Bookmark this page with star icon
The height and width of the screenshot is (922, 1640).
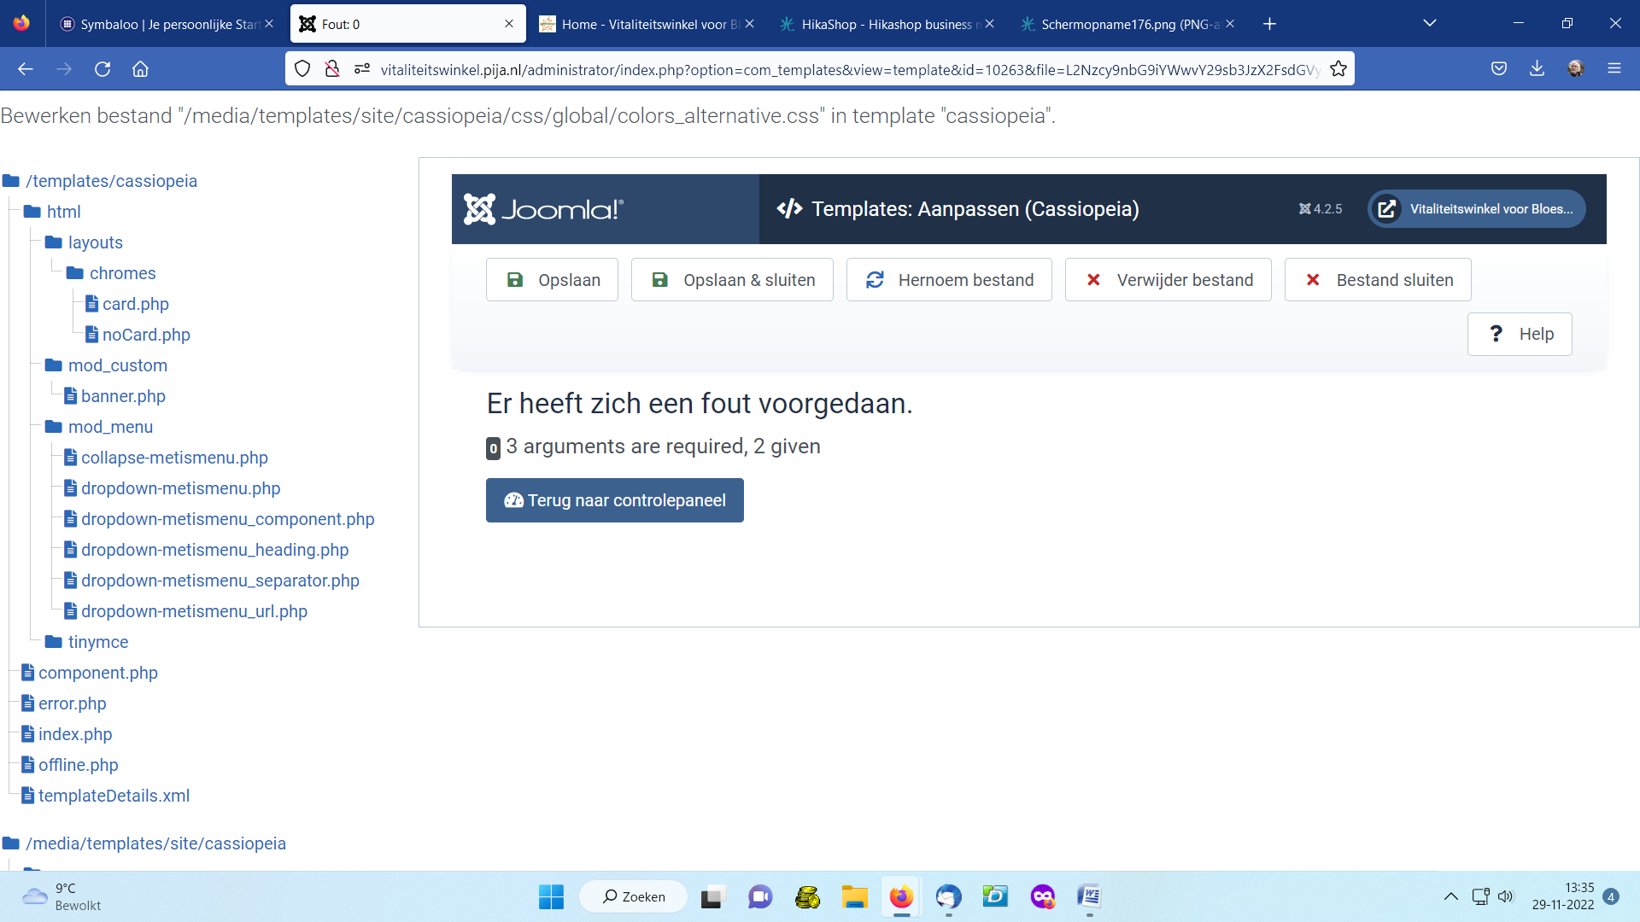[x=1338, y=69]
